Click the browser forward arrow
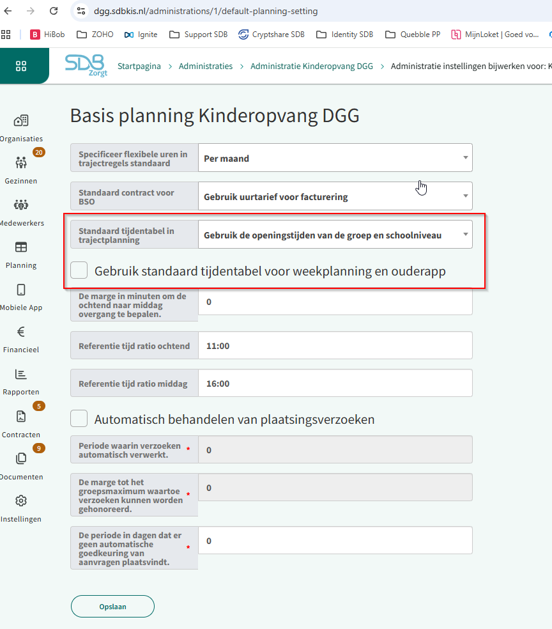The image size is (552, 629). 31,11
